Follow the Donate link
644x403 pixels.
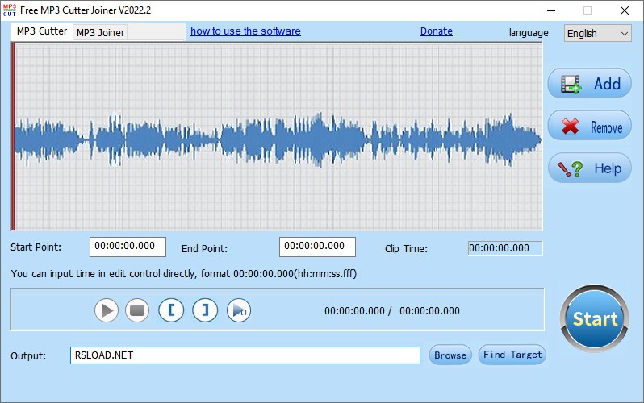(436, 31)
